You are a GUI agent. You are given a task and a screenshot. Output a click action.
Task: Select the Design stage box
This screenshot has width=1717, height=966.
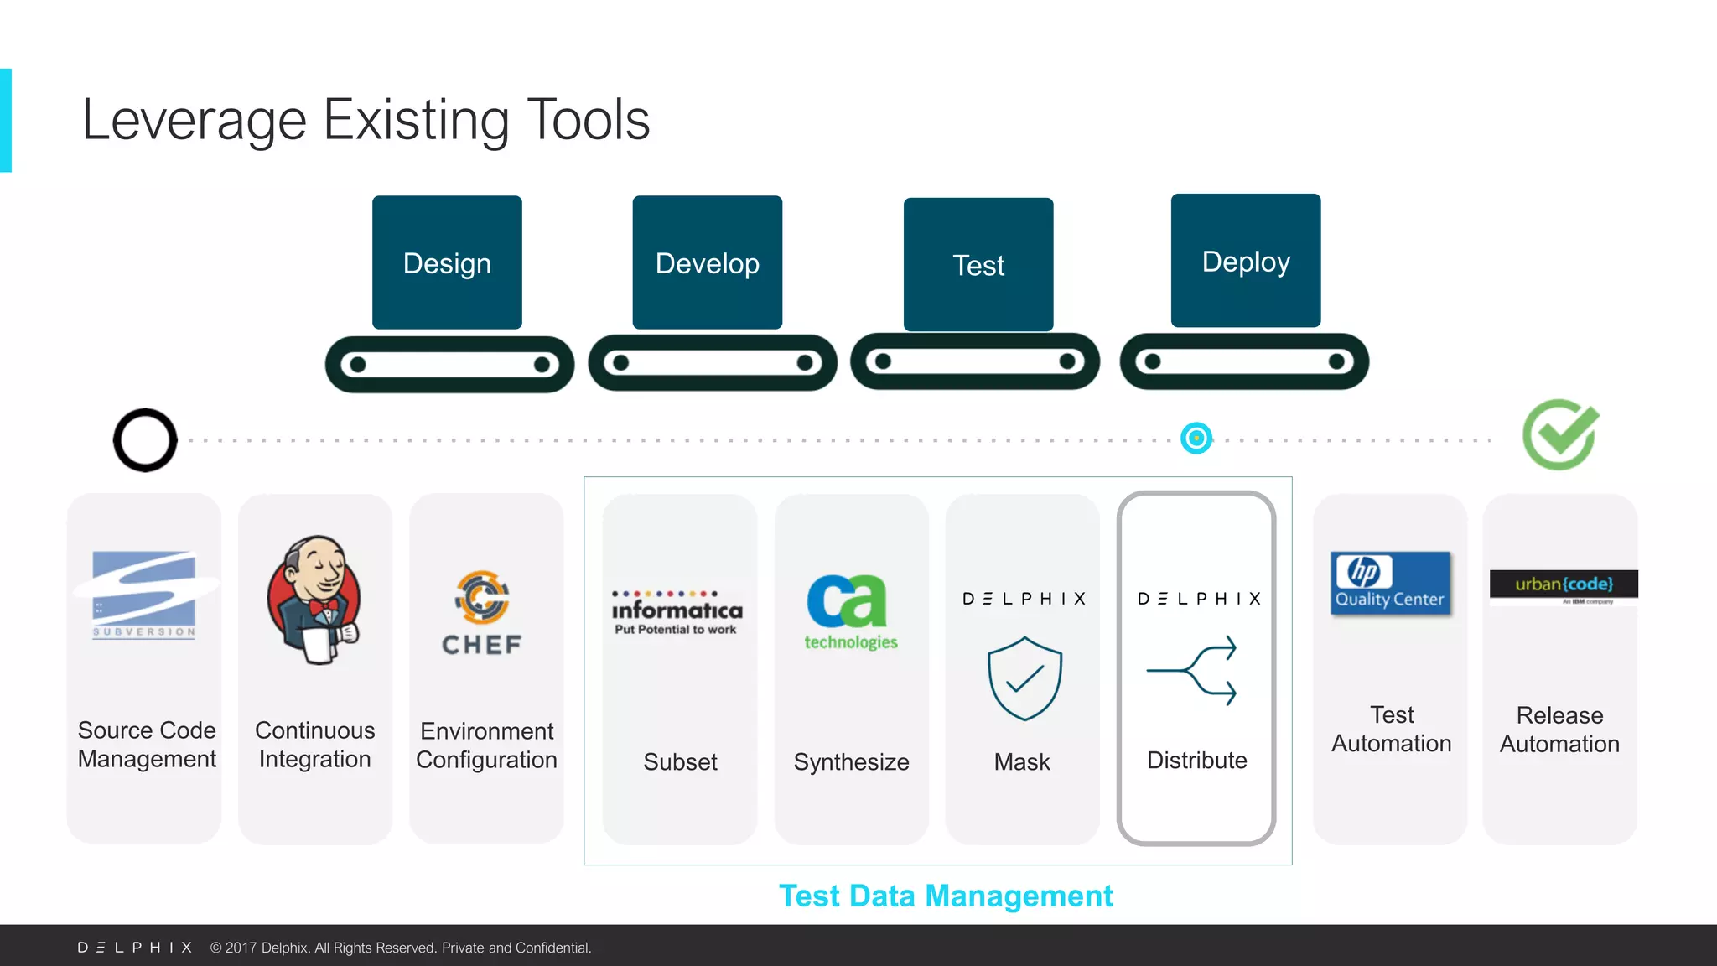pos(447,262)
